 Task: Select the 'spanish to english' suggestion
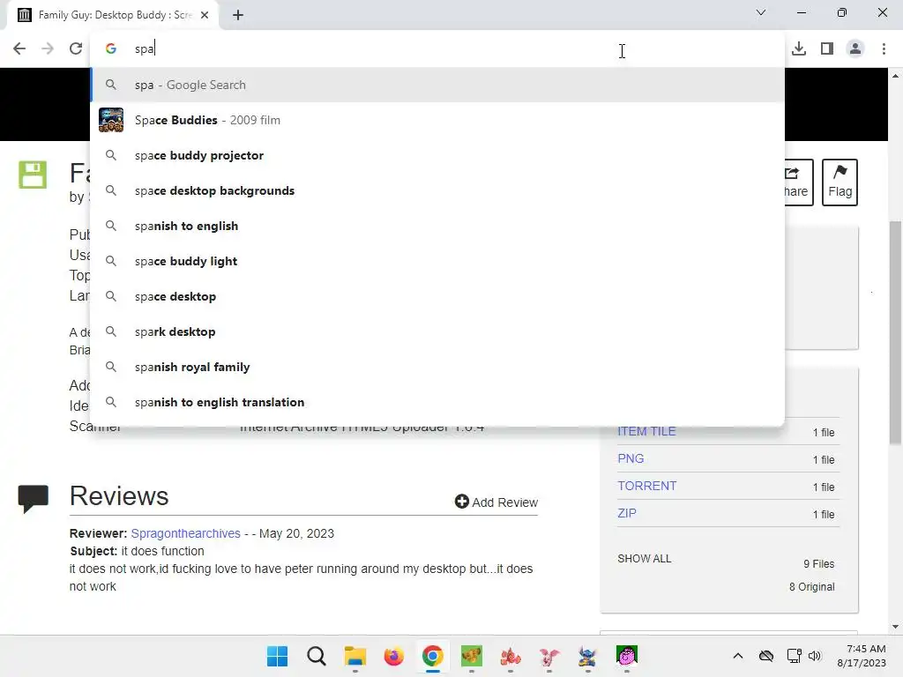click(437, 226)
